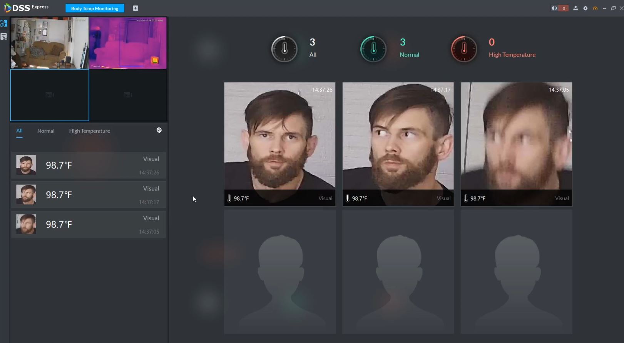Click thermometer icon on 14:37:05 card

click(466, 198)
